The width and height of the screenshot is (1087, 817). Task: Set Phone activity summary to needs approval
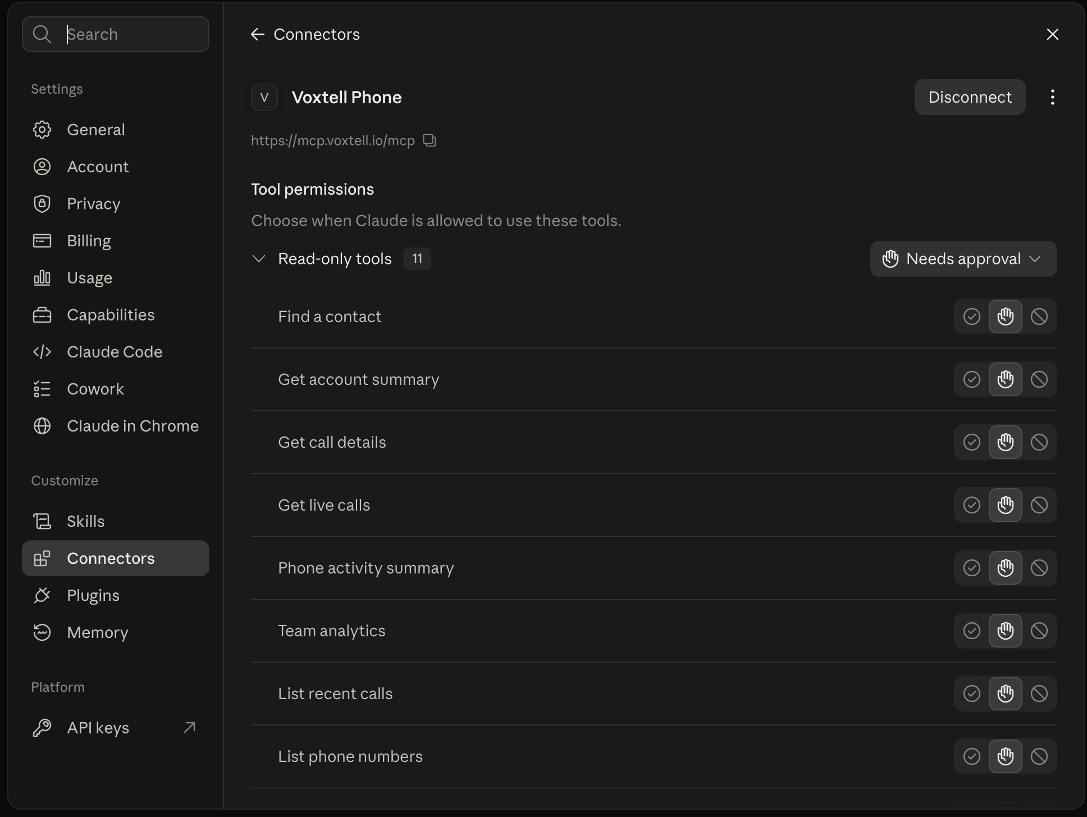[1005, 568]
